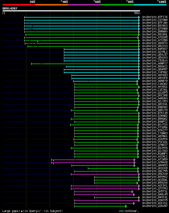Select the UniRef100_B8HQ62 label
Screen dimensions: 169x213
point(155,119)
